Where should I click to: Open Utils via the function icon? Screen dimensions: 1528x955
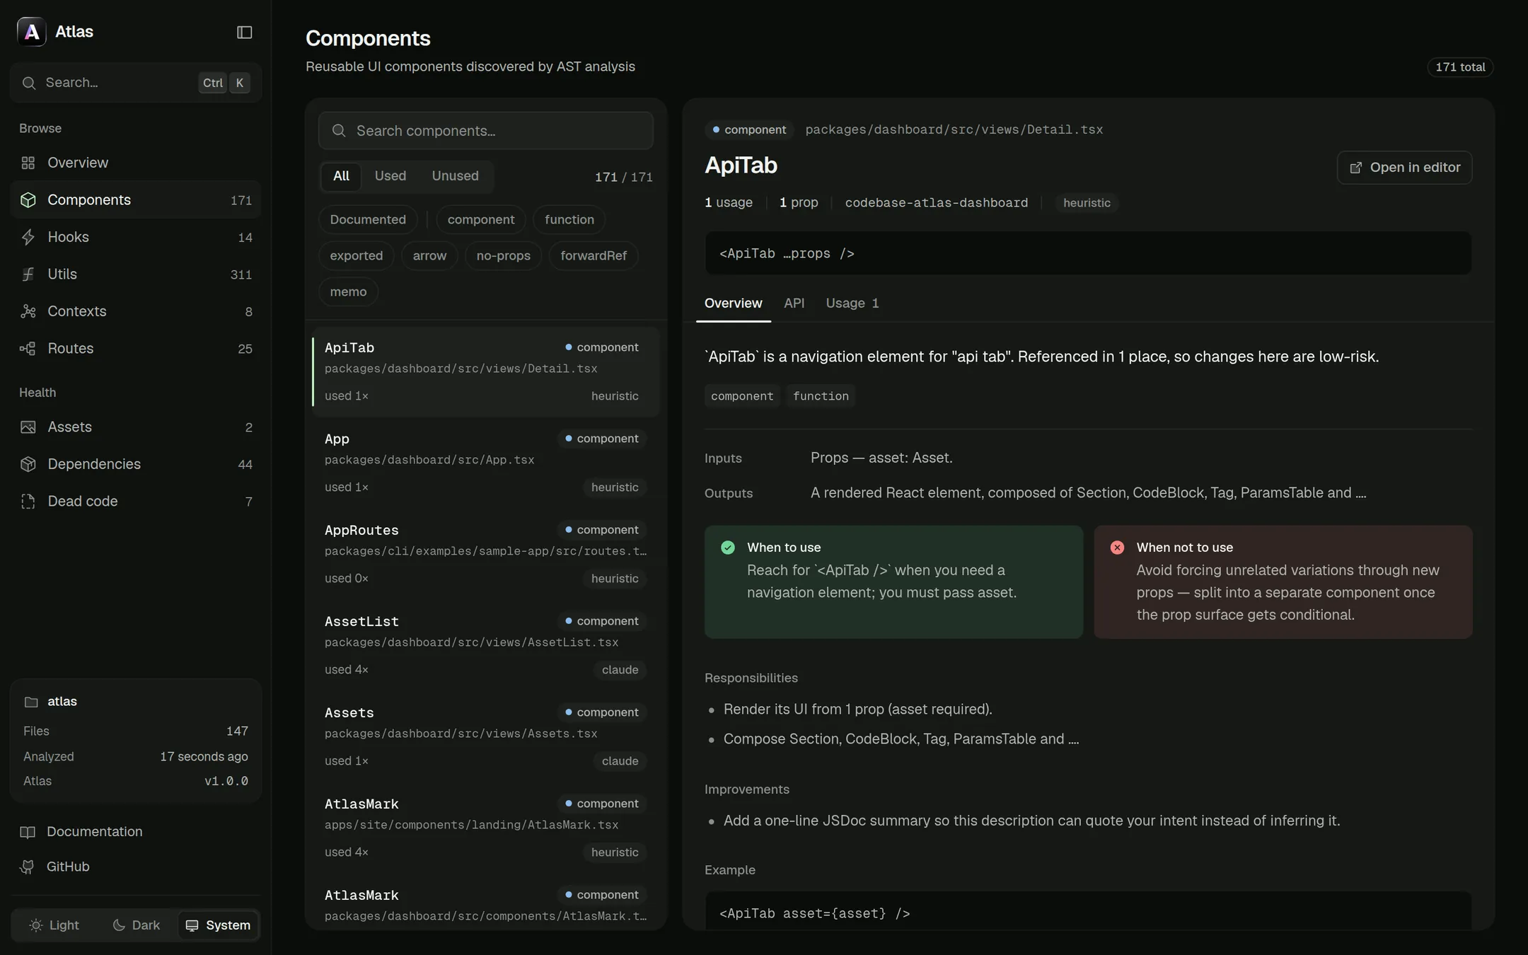pyautogui.click(x=28, y=274)
